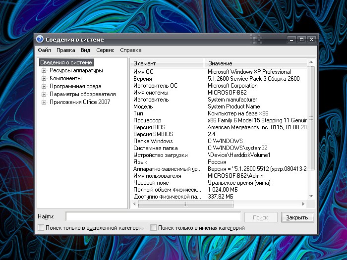Click the vertical scrollbar thumb
This screenshot has width=347, height=260.
pyautogui.click(x=311, y=118)
